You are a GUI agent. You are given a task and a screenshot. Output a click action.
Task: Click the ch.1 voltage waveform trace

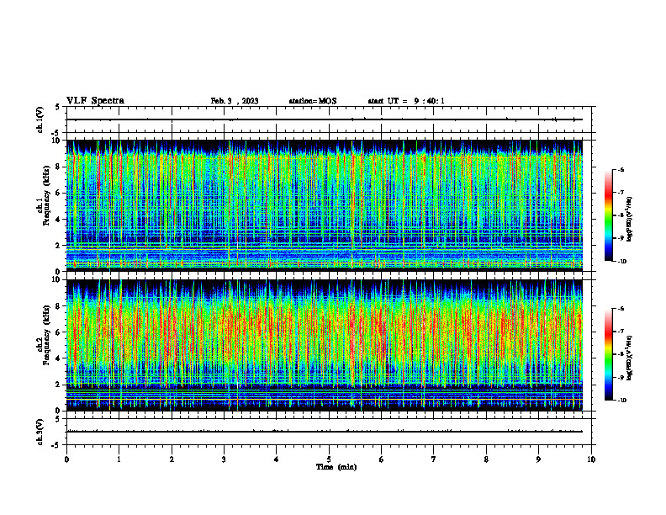[325, 119]
